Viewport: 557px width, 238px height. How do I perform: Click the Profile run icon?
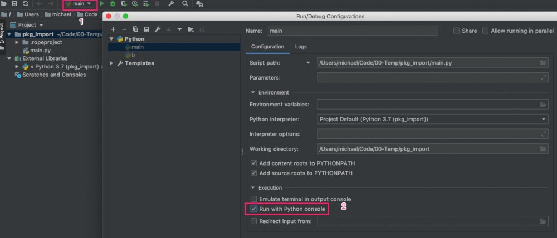135,3
